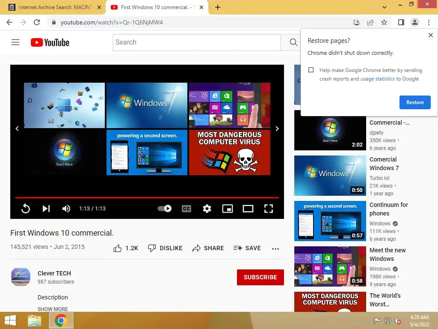Image resolution: width=438 pixels, height=329 pixels.
Task: Show next suggested videos arrow
Action: click(x=277, y=129)
